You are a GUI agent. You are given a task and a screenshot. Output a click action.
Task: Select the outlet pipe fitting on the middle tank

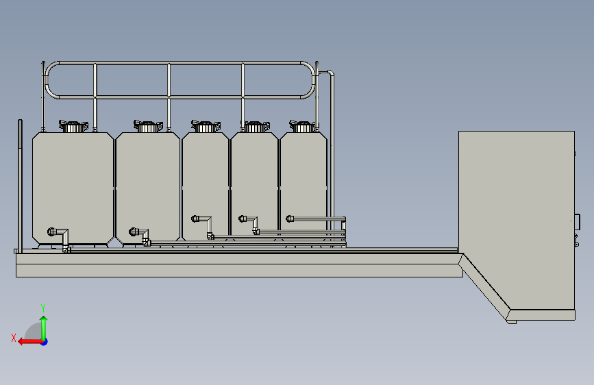(203, 227)
